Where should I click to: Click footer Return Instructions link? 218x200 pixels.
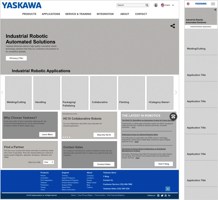pyautogui.click(x=69, y=190)
